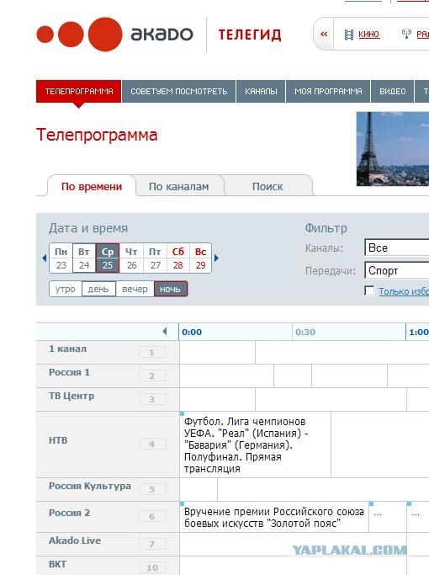Click channel number badge 5 for Россия Культура
This screenshot has width=429, height=575.
(x=152, y=489)
